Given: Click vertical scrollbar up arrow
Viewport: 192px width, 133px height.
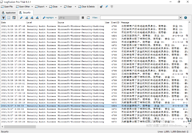Looking at the screenshot, I should (x=190, y=22).
